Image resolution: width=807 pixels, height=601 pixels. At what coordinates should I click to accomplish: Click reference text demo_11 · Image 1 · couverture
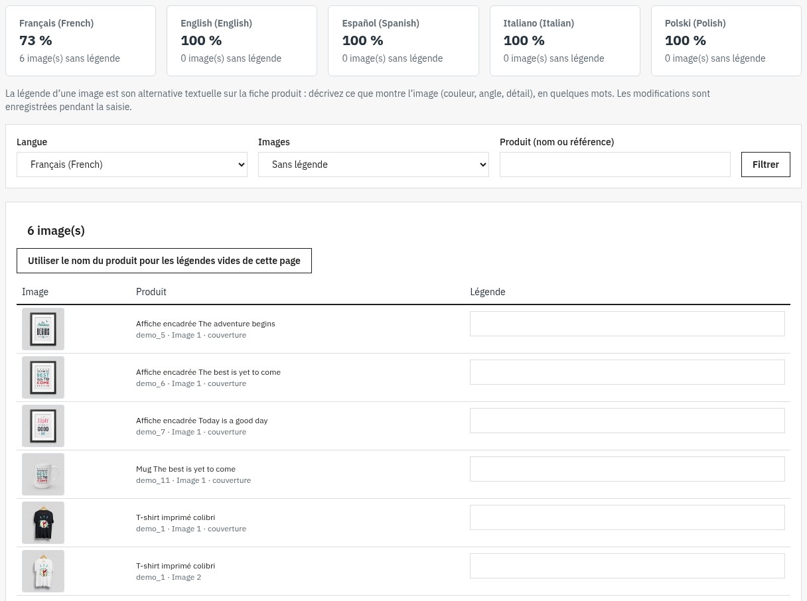[x=194, y=480]
